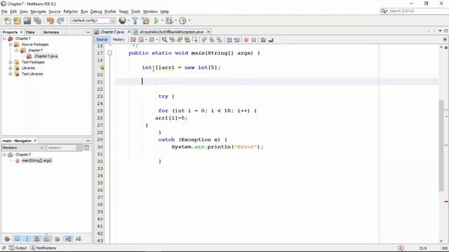Screen dimensions: 449x252
Task: Click the Open Project toolbar icon
Action: click(27, 20)
